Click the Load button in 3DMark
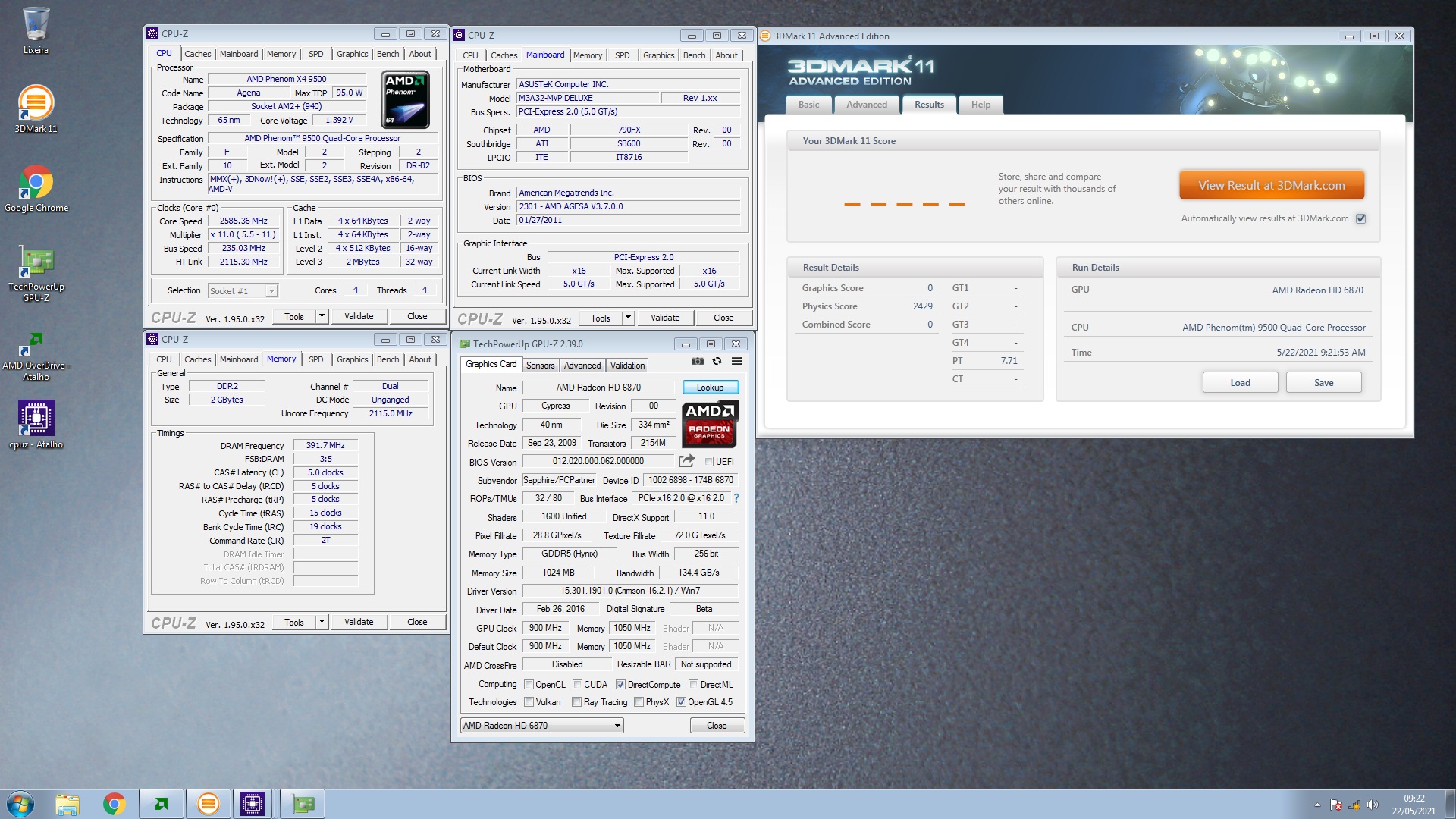1456x819 pixels. [1240, 383]
